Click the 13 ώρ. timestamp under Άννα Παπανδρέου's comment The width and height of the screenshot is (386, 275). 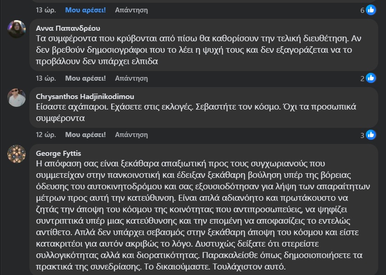tap(46, 78)
